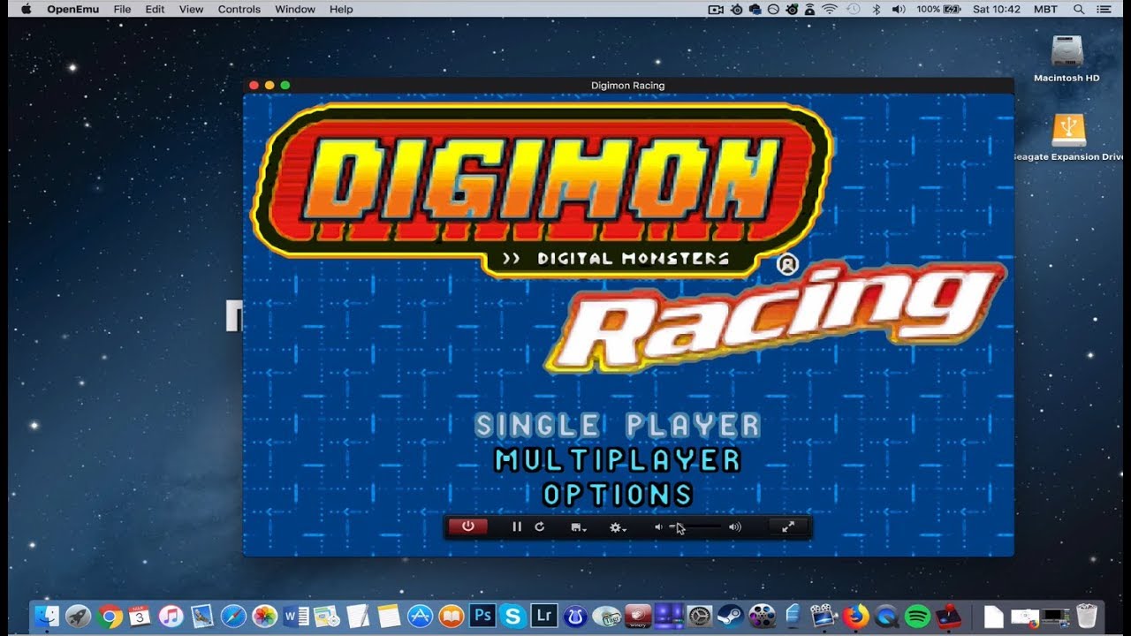Open Skype from the Dock
This screenshot has width=1131, height=636.
click(512, 616)
